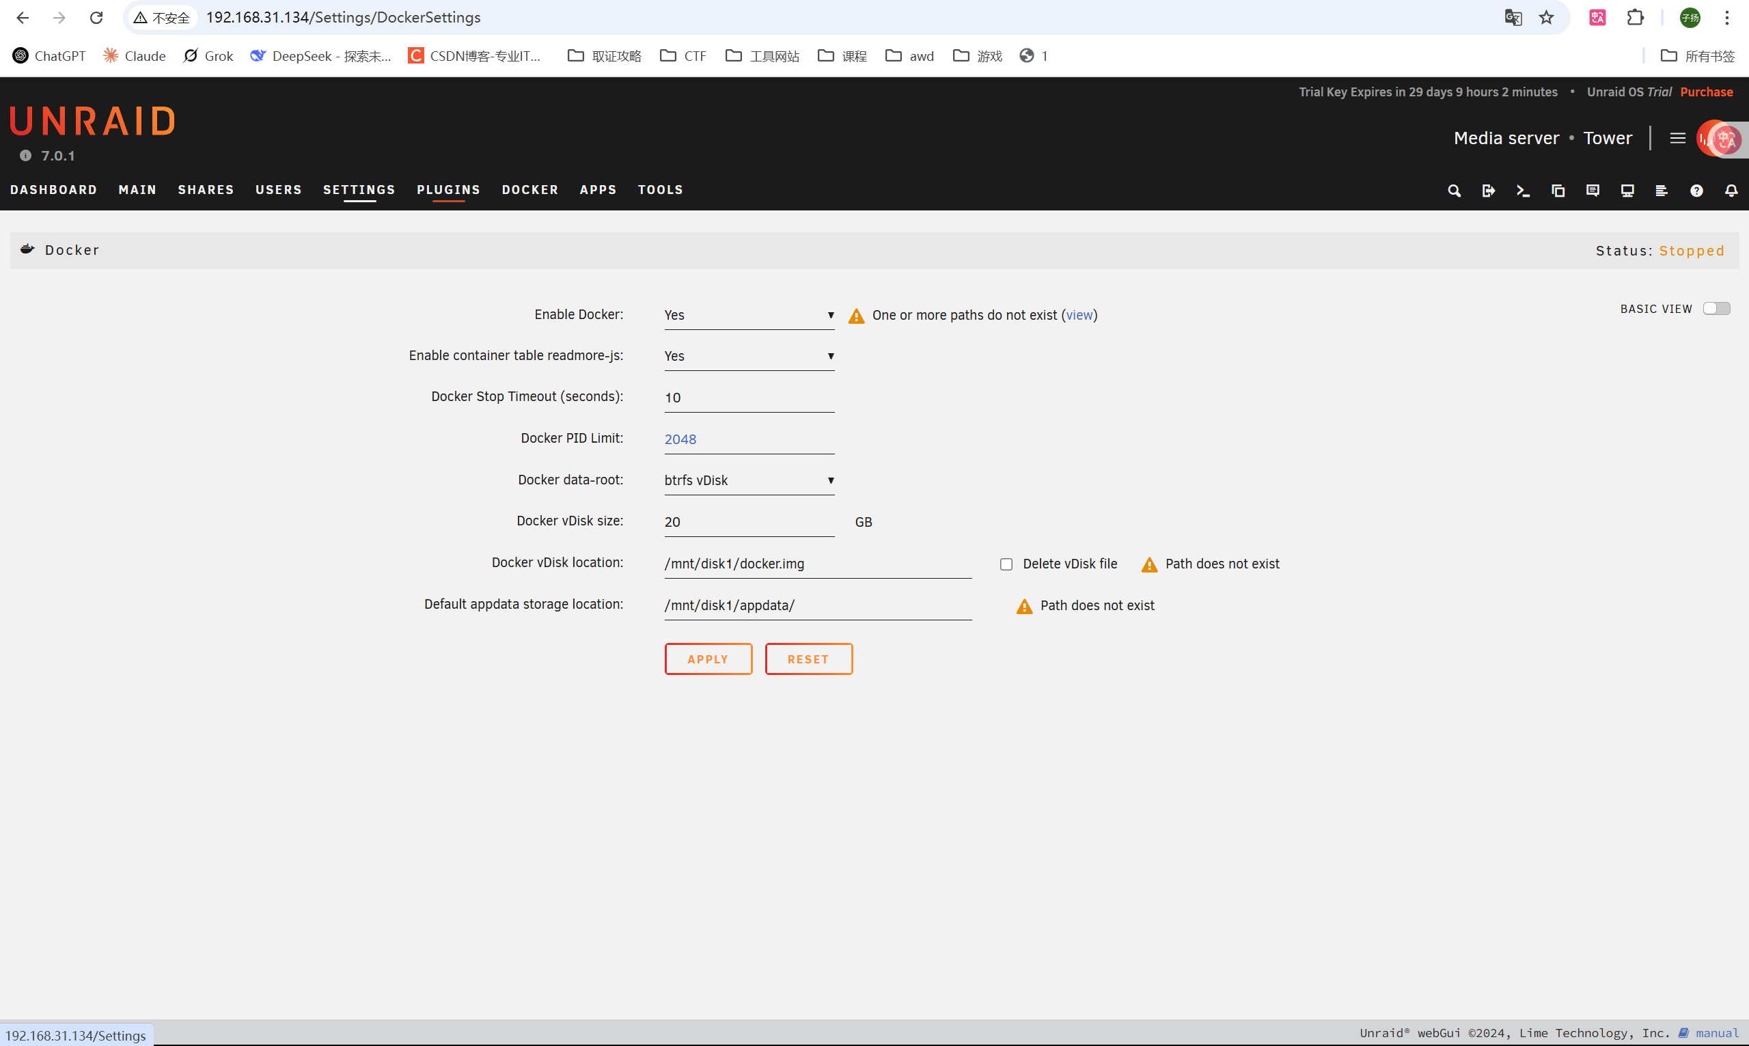This screenshot has width=1749, height=1046.
Task: Open the manual link in footer
Action: pos(1717,1032)
